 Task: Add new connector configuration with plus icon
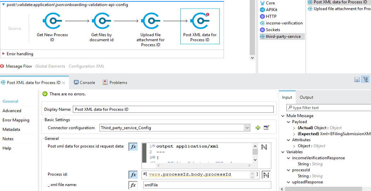[x=258, y=128]
